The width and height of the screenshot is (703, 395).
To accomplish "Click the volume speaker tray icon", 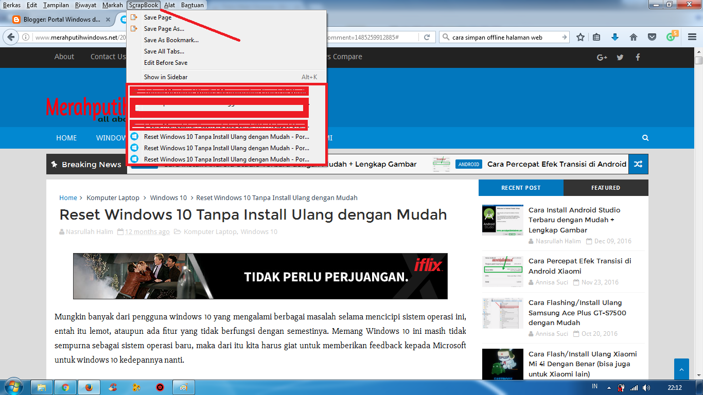I will [646, 387].
